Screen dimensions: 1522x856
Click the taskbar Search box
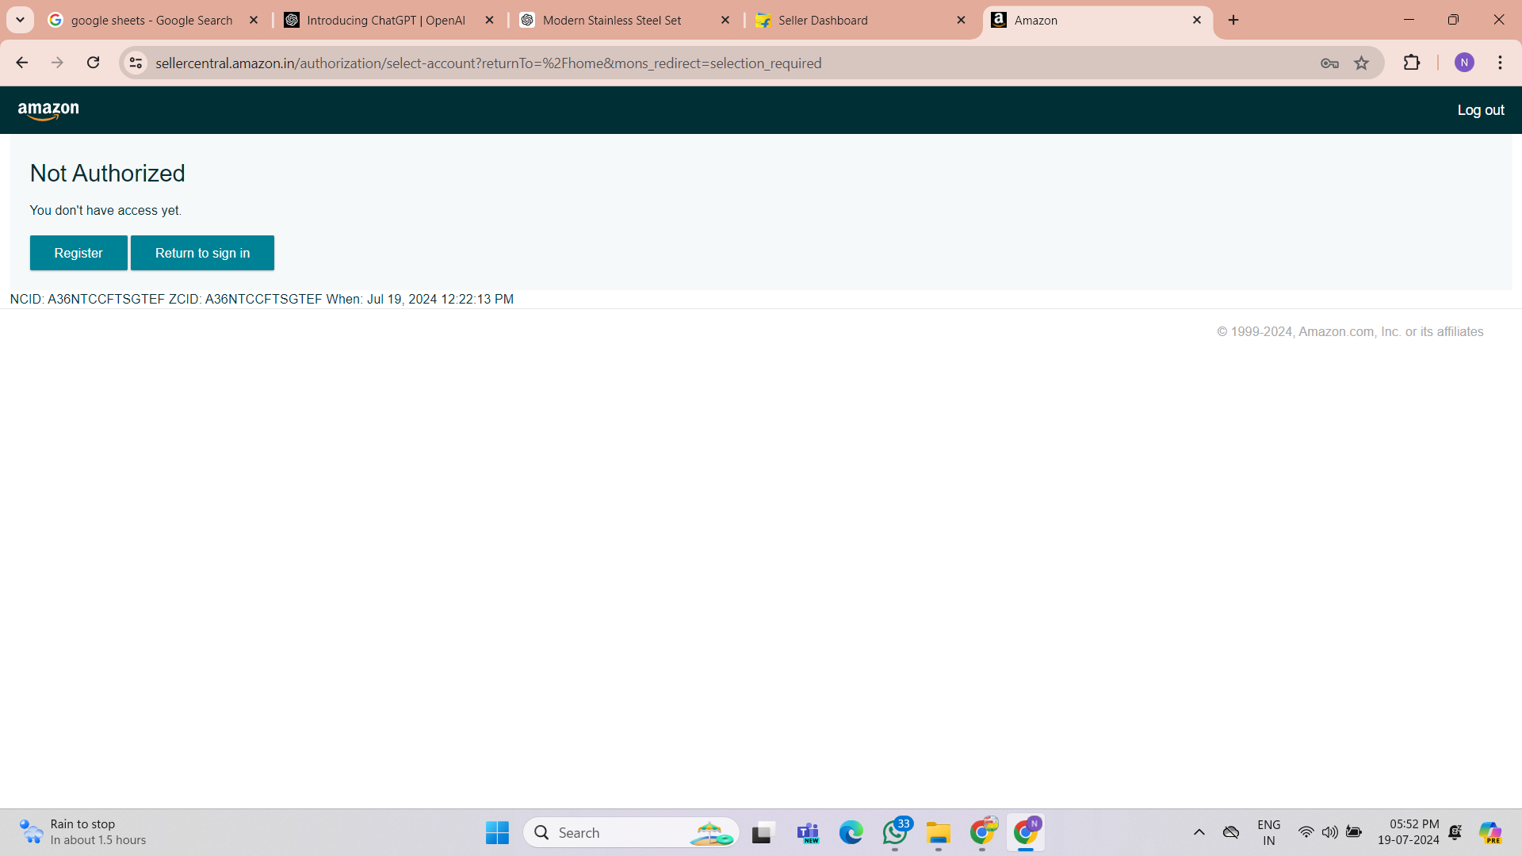coord(631,832)
